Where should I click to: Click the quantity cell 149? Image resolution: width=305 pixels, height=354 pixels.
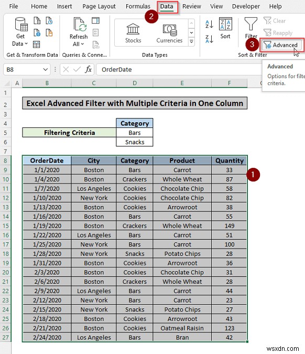(x=229, y=226)
